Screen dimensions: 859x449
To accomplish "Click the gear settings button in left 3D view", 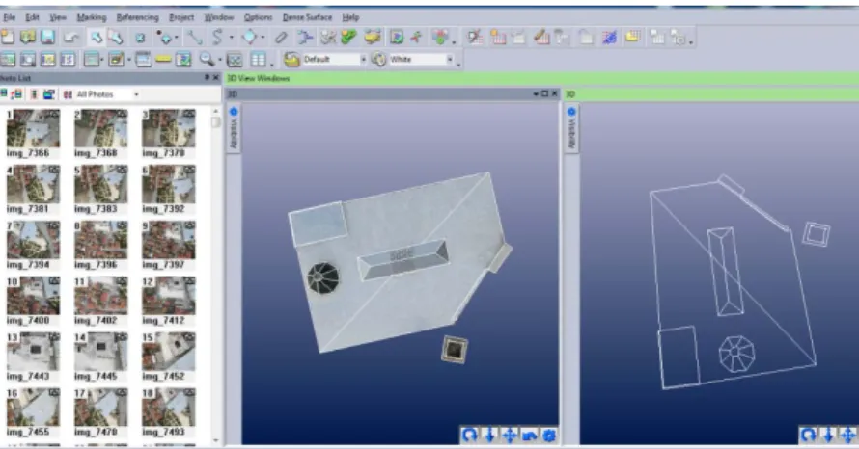I will 549,436.
